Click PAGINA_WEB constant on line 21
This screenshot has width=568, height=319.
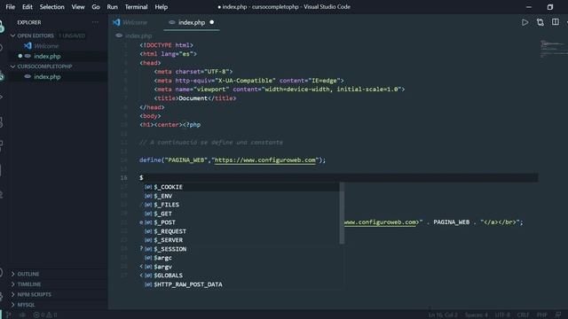(452, 222)
